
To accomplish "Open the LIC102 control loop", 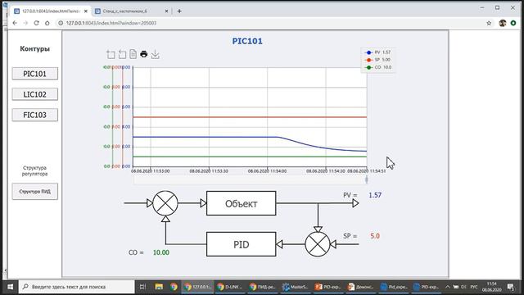I will point(34,94).
